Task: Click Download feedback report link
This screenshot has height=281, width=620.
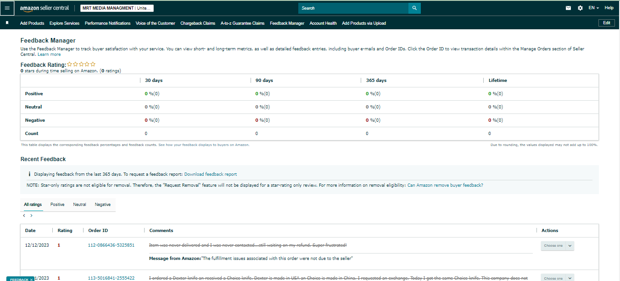Action: (x=211, y=174)
